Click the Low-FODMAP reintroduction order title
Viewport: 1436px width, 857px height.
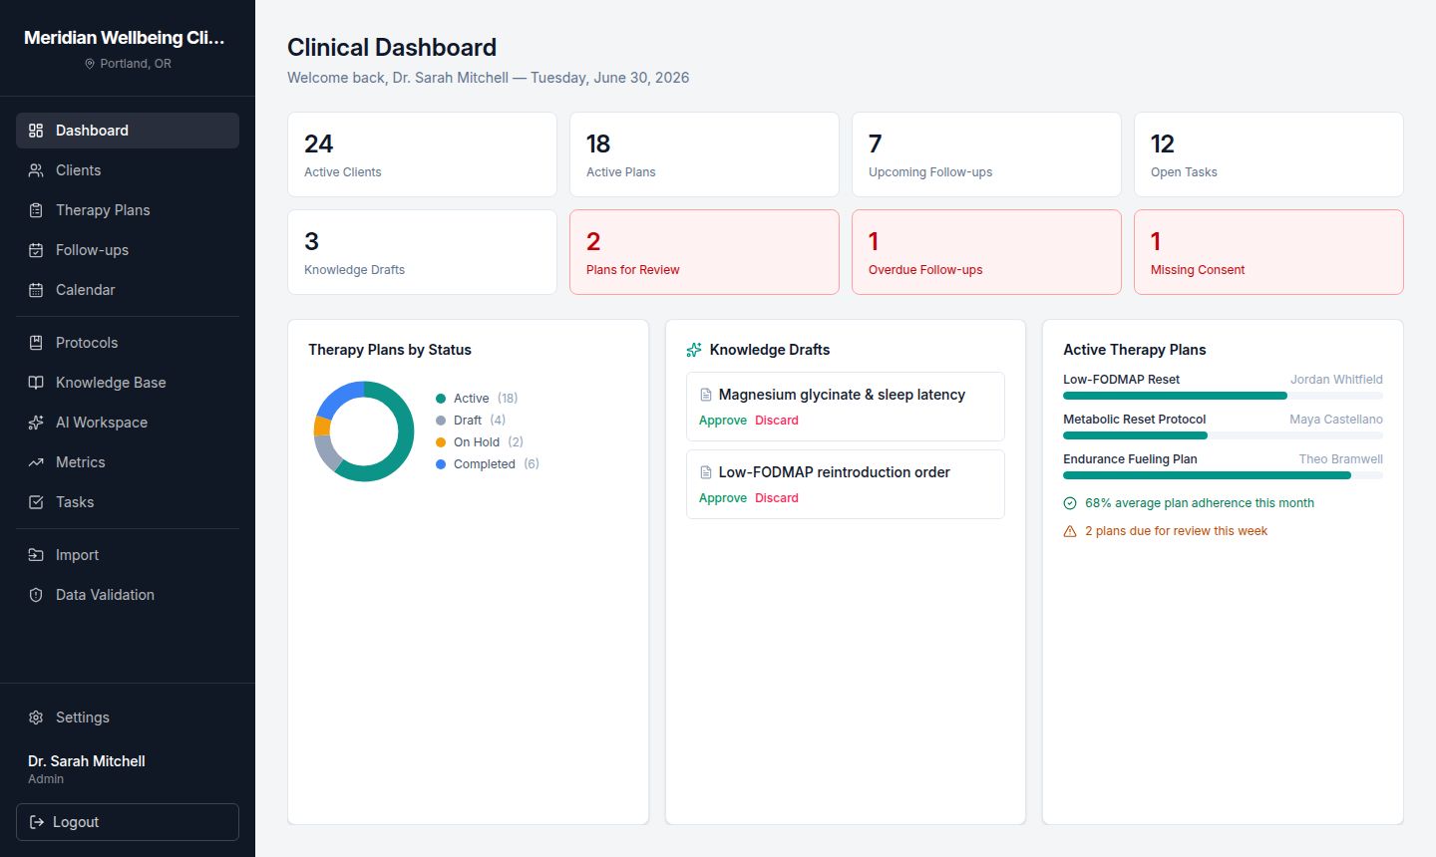(834, 472)
